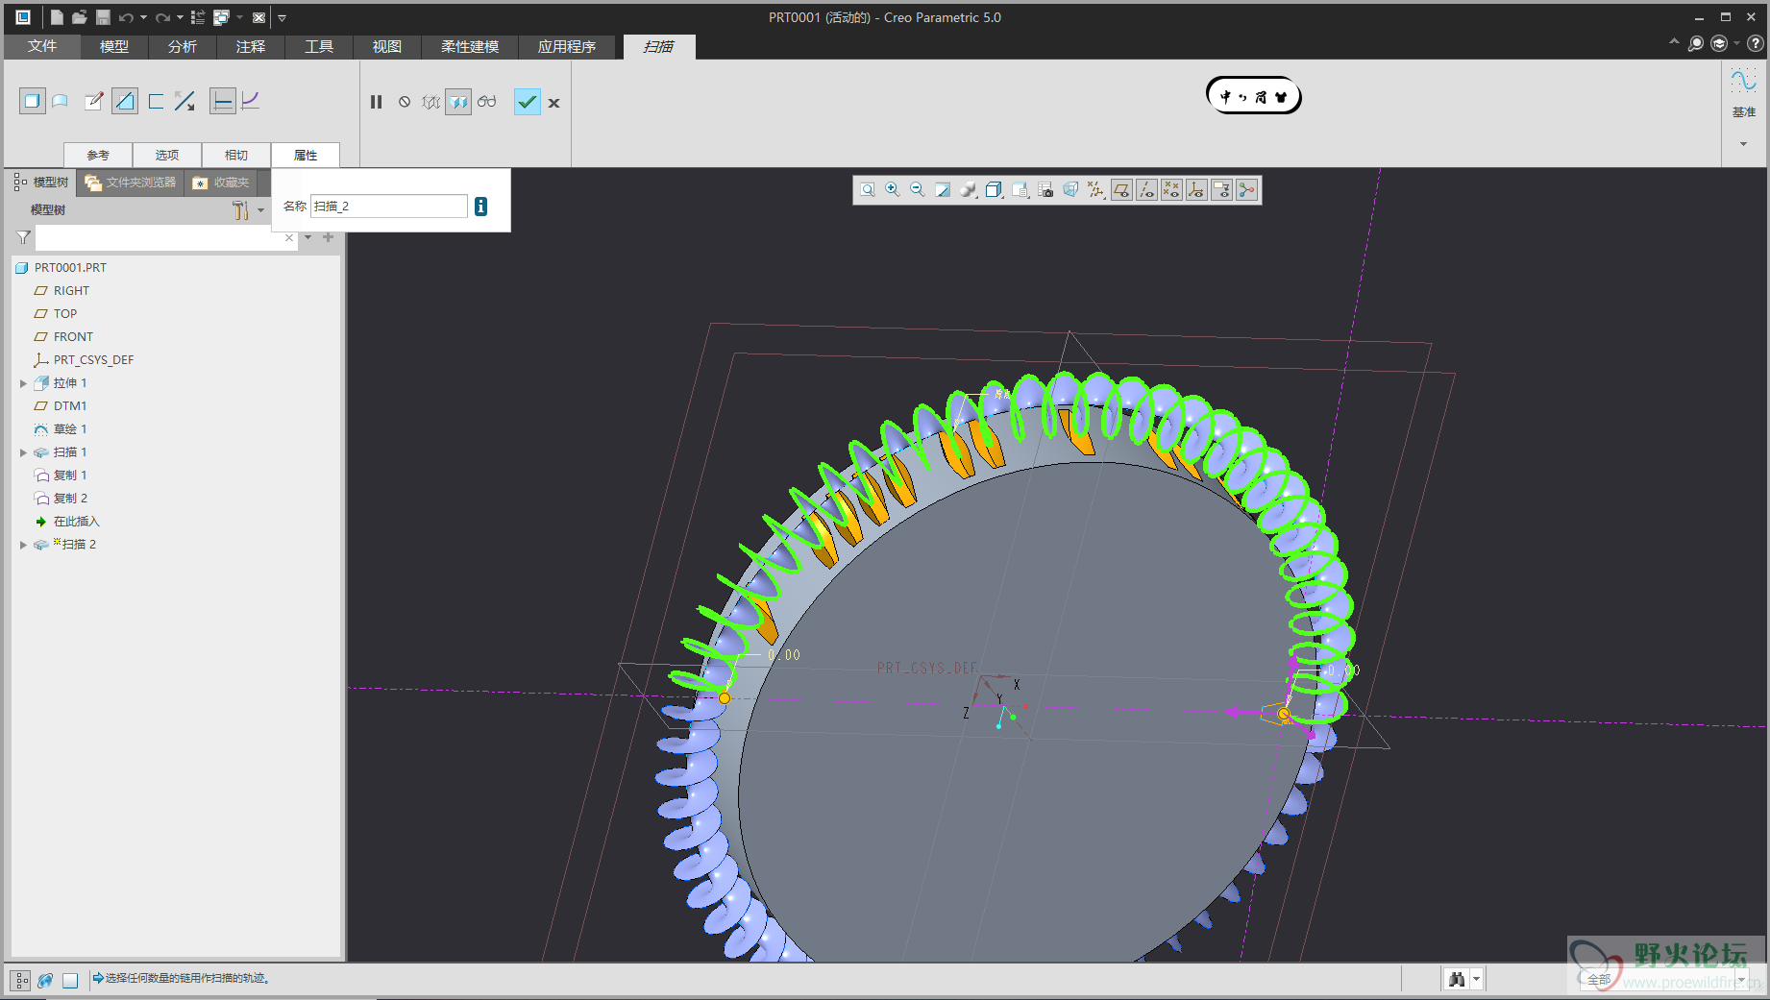Click the regenerate model icon

[198, 17]
